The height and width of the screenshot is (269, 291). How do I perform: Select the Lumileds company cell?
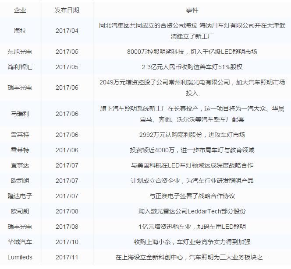click(x=20, y=257)
